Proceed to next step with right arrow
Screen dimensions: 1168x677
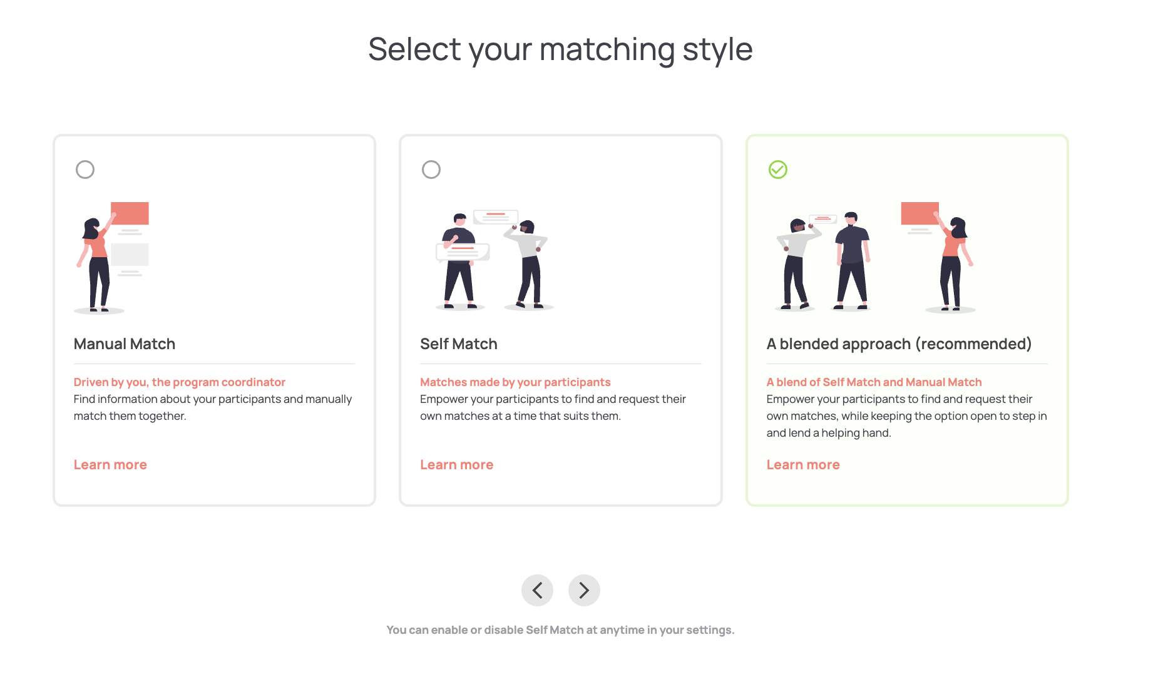point(584,590)
